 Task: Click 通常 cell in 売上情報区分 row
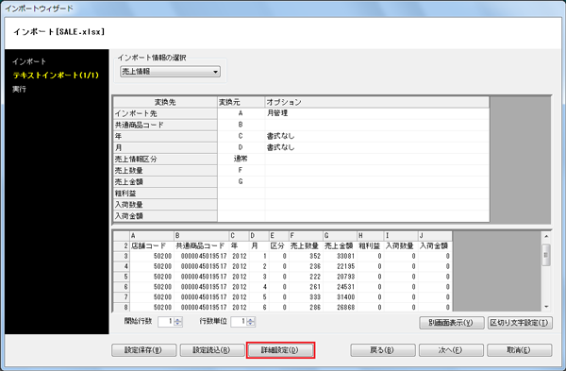[241, 159]
